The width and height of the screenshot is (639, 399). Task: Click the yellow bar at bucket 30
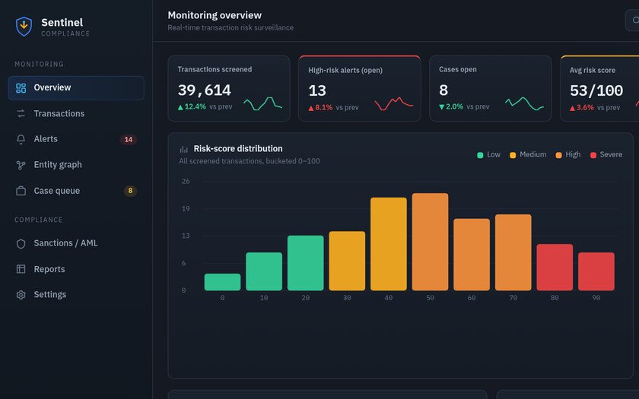(347, 261)
